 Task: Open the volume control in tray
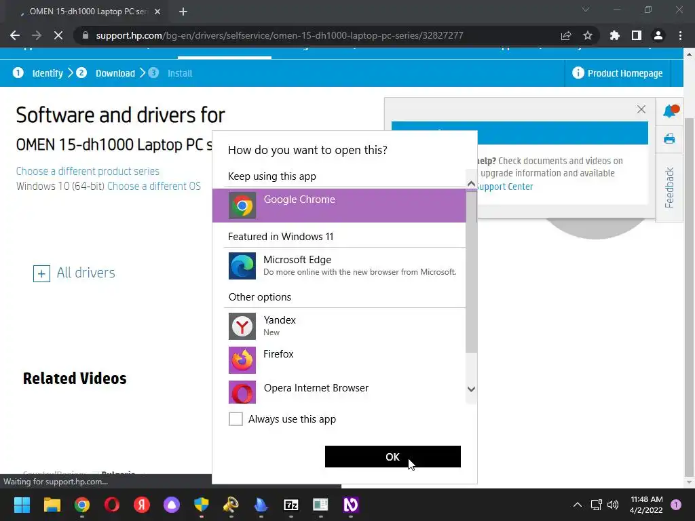tap(613, 505)
